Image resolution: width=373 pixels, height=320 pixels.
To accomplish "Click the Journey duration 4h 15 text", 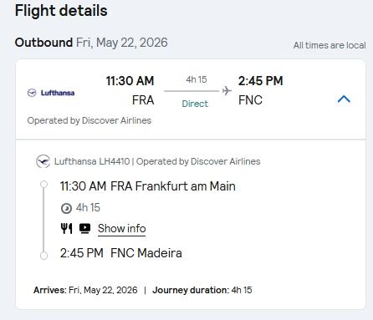I will 202,290.
